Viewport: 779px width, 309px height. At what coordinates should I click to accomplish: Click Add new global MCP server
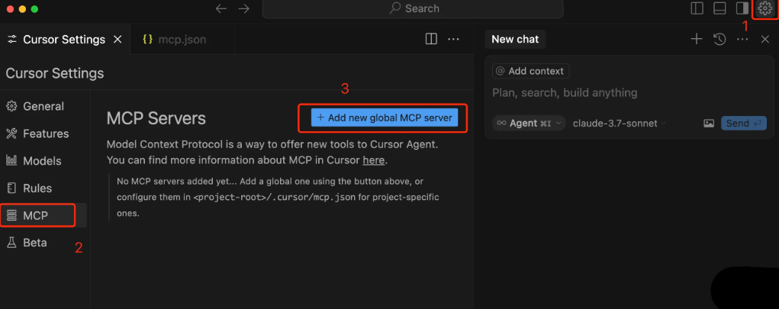(x=385, y=117)
